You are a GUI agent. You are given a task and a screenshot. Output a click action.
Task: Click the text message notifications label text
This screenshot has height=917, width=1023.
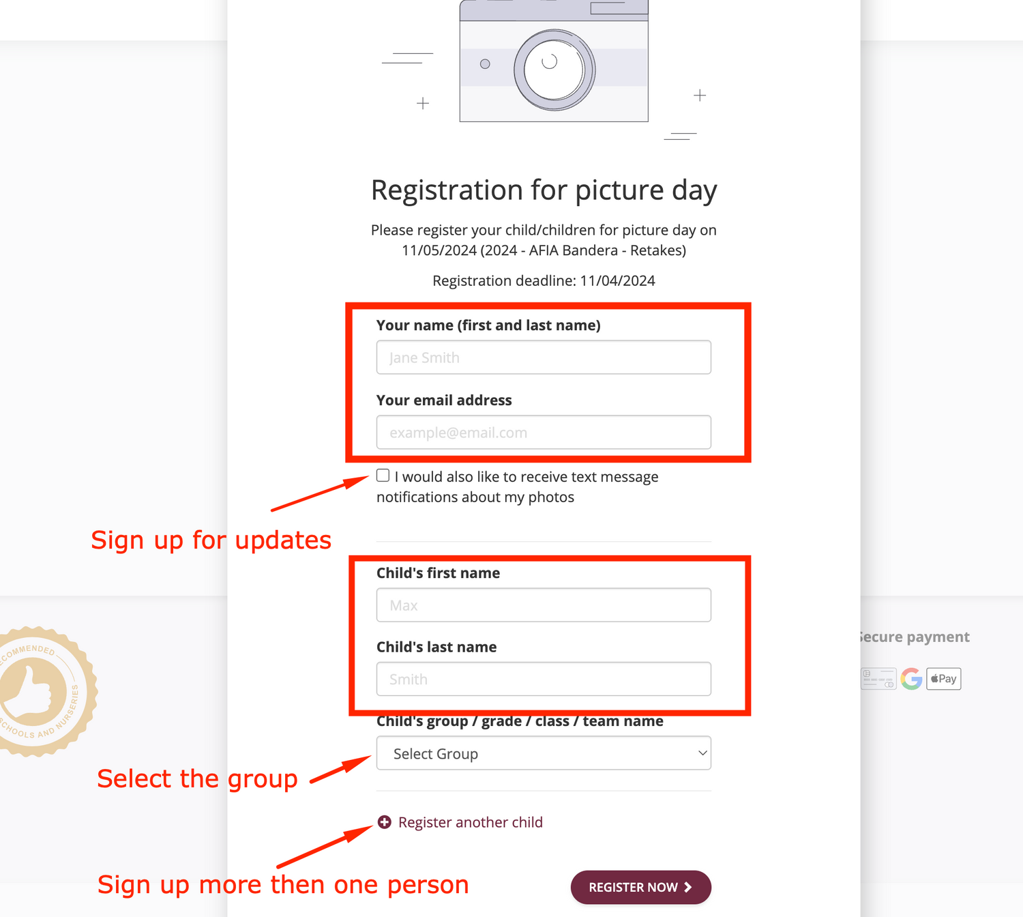click(518, 487)
